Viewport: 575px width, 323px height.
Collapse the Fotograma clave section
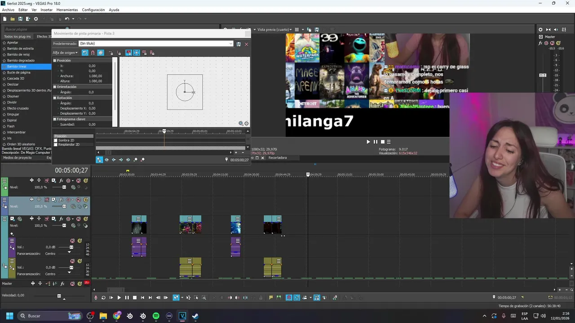[x=55, y=119]
